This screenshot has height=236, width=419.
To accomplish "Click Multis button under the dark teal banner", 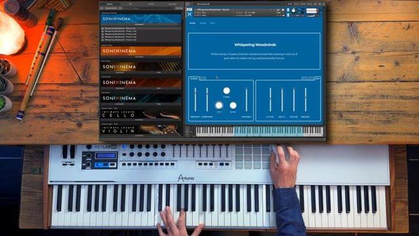I will (x=159, y=104).
